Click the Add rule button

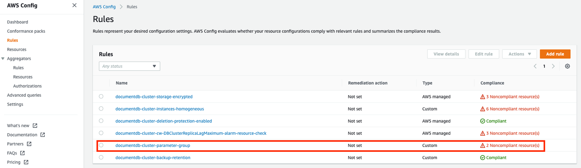click(555, 54)
